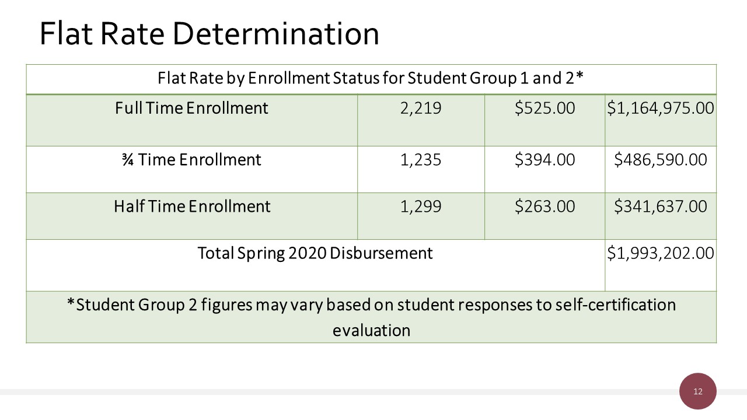The height and width of the screenshot is (420, 747).
Task: Click the slide number 12 circle badge
Action: [x=697, y=391]
